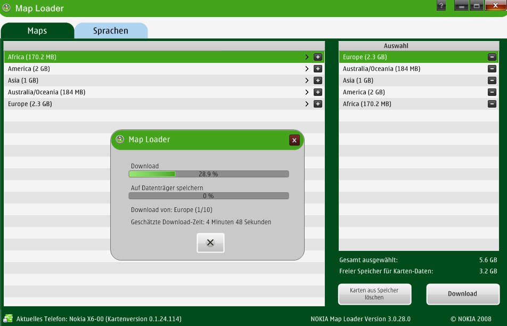Click Map Loader icon in download dialog
The image size is (507, 326).
(120, 139)
